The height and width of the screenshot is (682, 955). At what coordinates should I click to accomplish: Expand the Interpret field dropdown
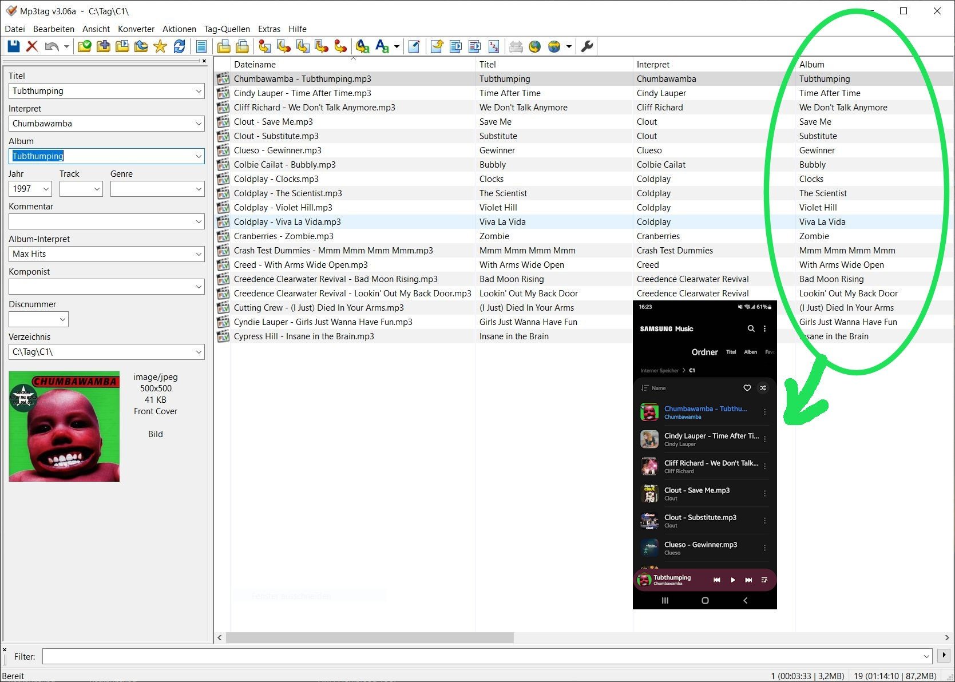pyautogui.click(x=199, y=124)
